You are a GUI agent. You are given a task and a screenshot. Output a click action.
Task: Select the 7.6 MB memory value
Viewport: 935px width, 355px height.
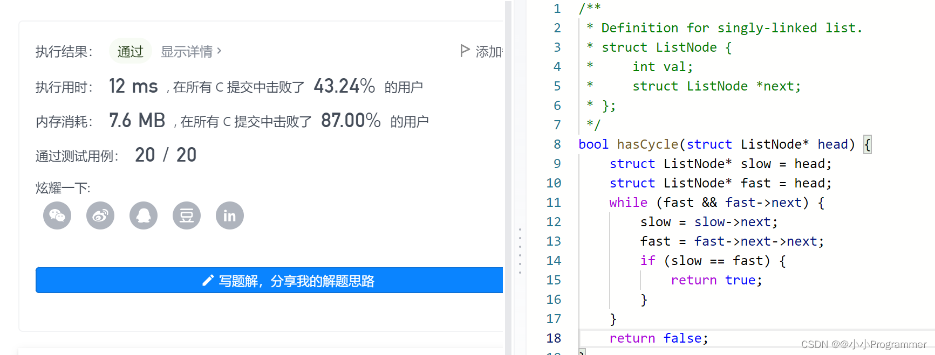(137, 121)
